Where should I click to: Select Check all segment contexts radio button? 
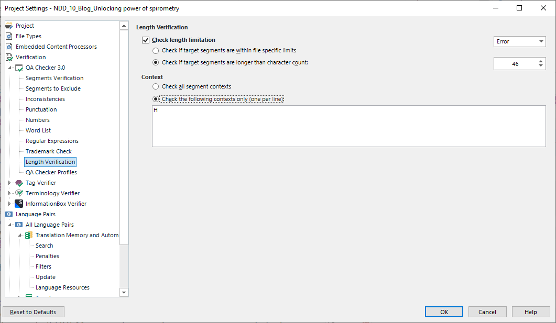click(x=156, y=86)
